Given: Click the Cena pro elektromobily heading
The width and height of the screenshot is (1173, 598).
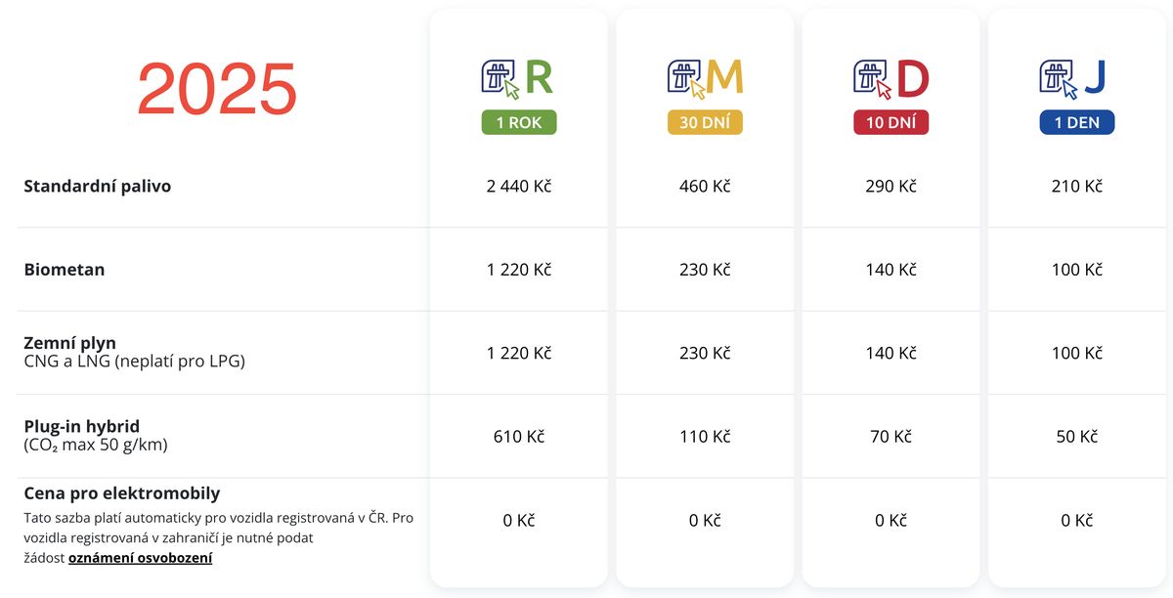Looking at the screenshot, I should pos(121,493).
